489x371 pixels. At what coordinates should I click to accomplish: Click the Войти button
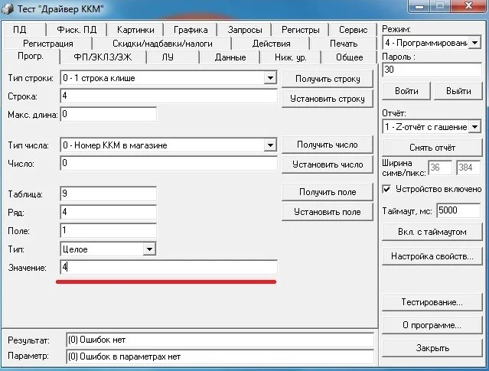(406, 91)
